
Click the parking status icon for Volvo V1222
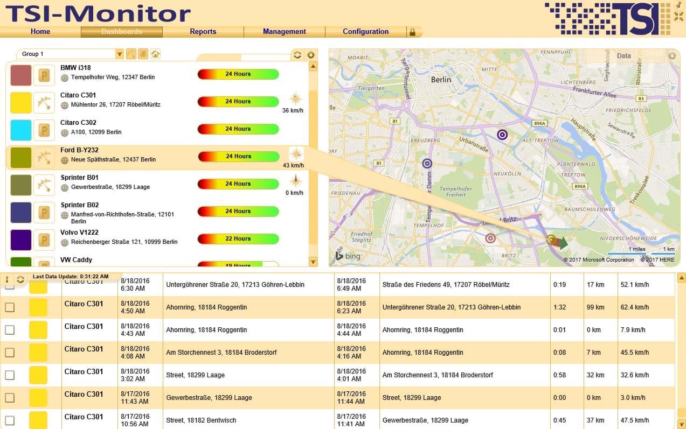coord(44,240)
